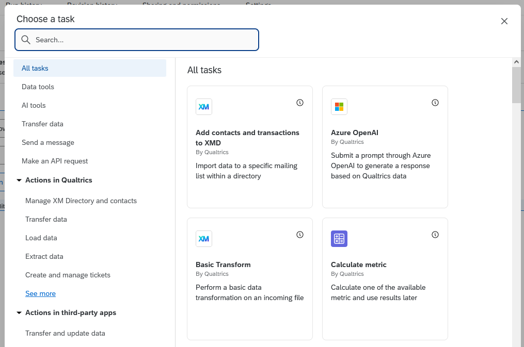Viewport: 524px width, 347px height.
Task: Open info for Add contacts and transactions to XMD
Action: coord(300,103)
